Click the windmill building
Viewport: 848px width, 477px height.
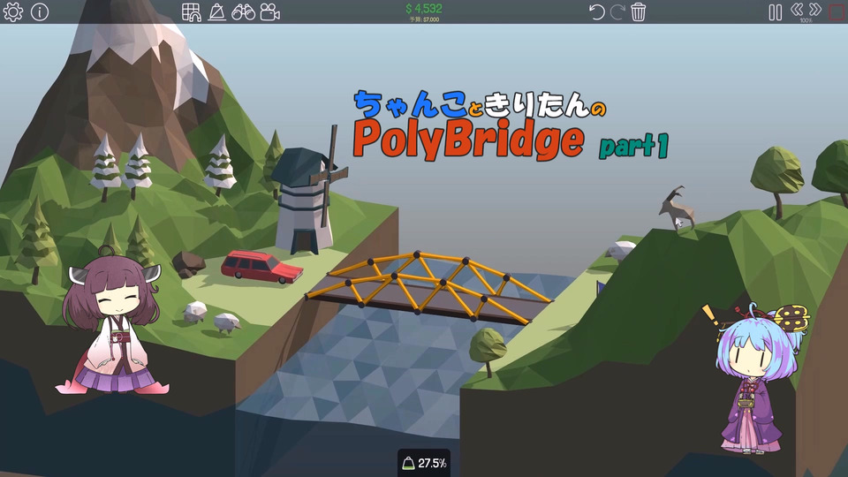pyautogui.click(x=305, y=201)
